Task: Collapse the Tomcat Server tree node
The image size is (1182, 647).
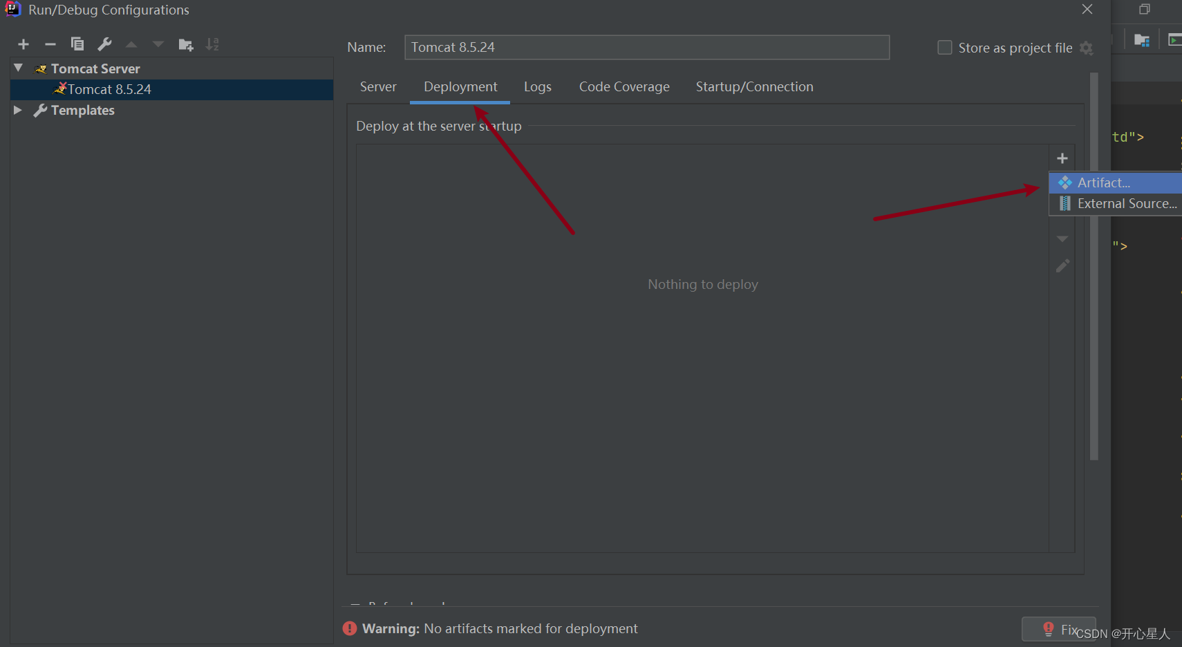Action: tap(19, 68)
